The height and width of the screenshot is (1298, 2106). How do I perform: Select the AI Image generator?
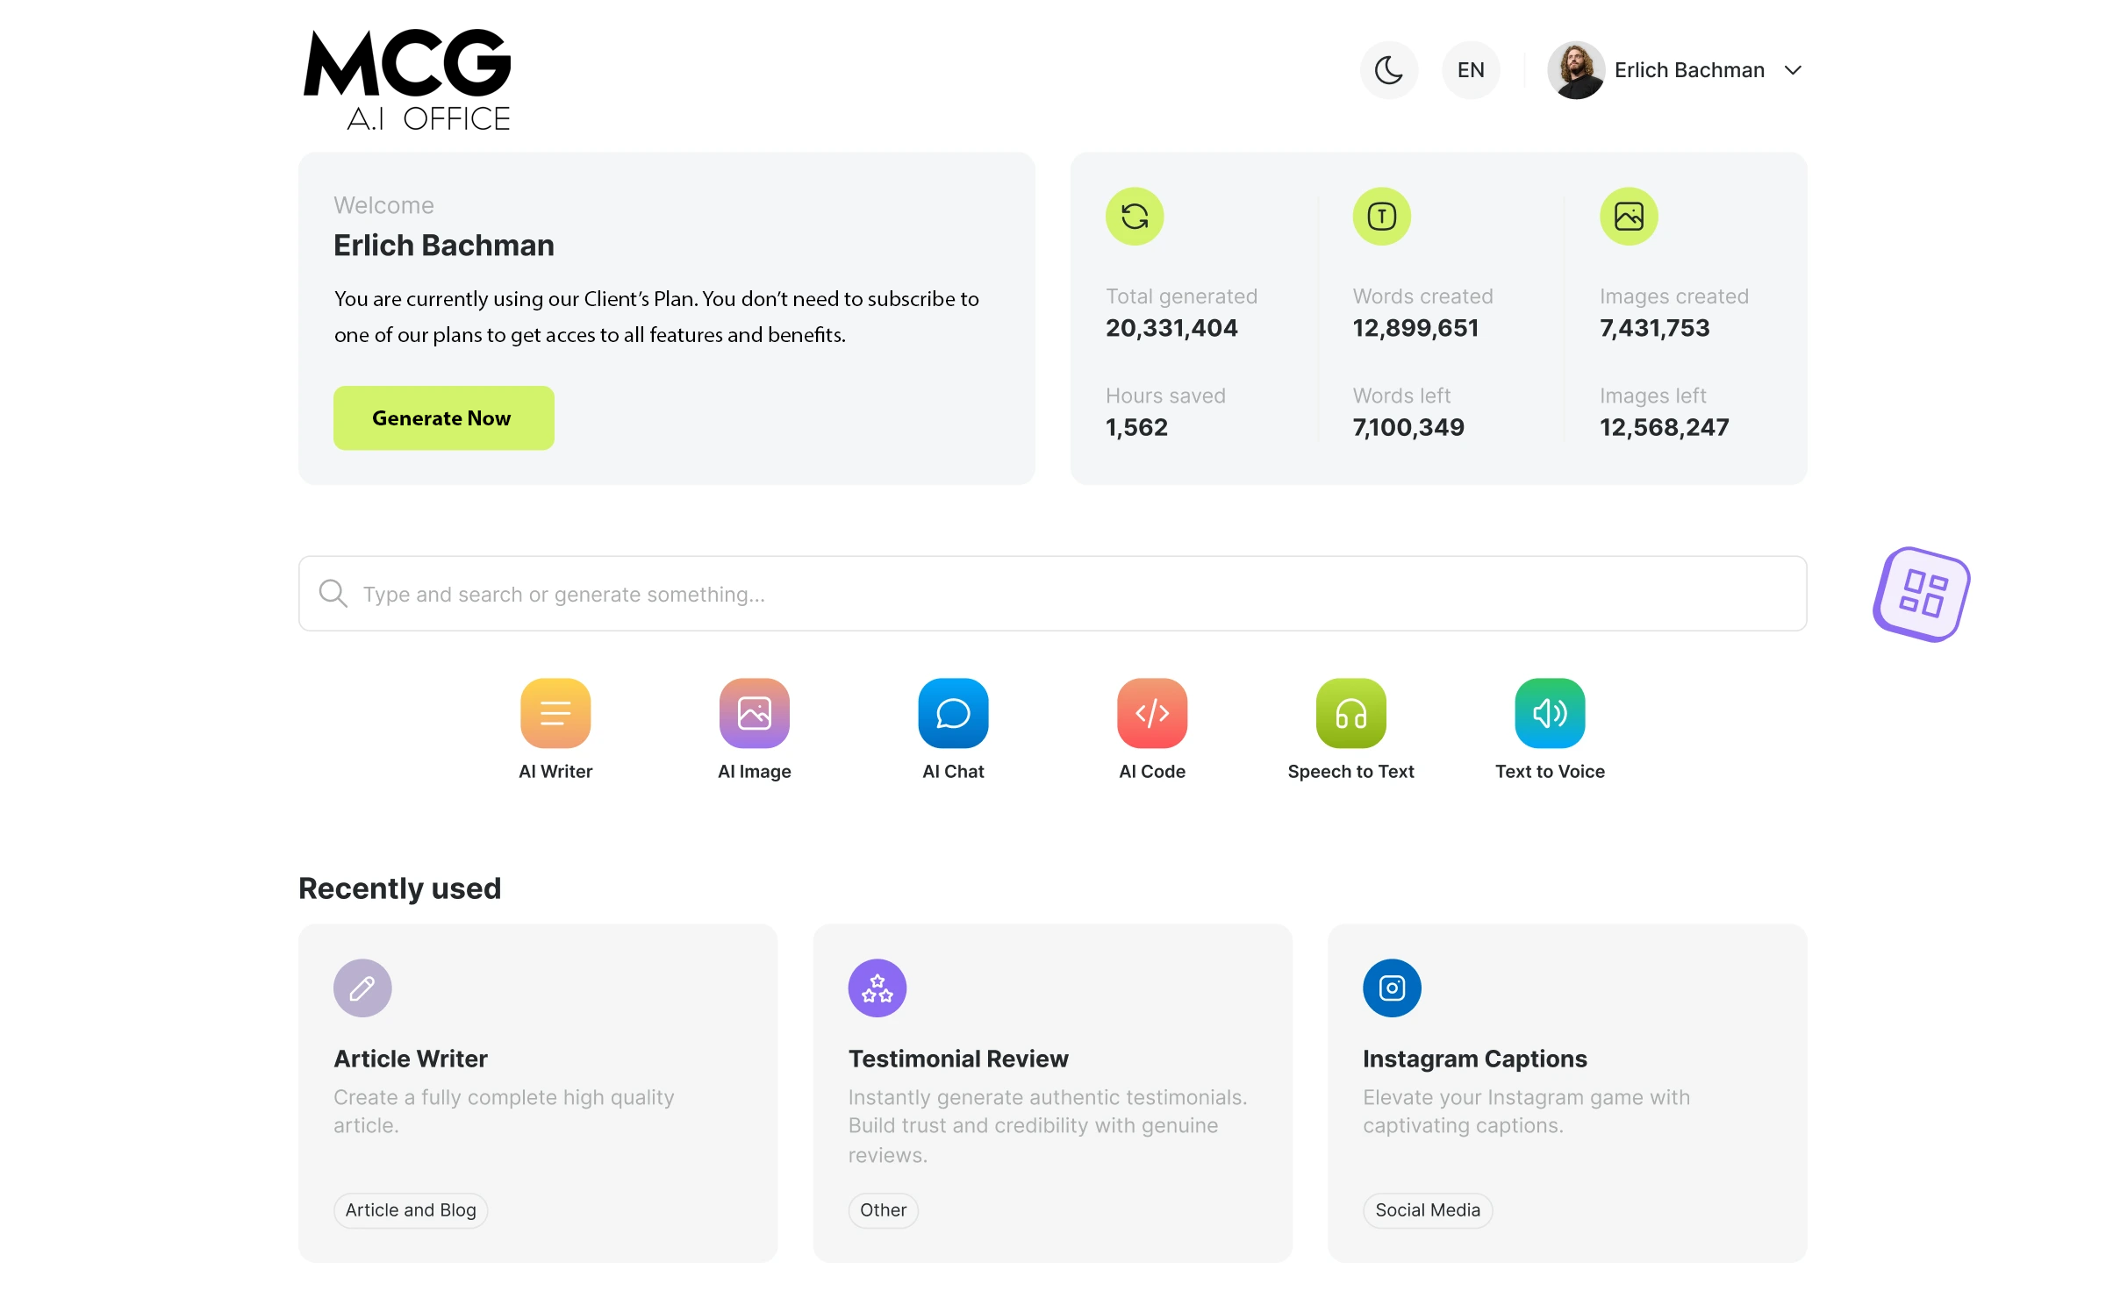(x=754, y=713)
